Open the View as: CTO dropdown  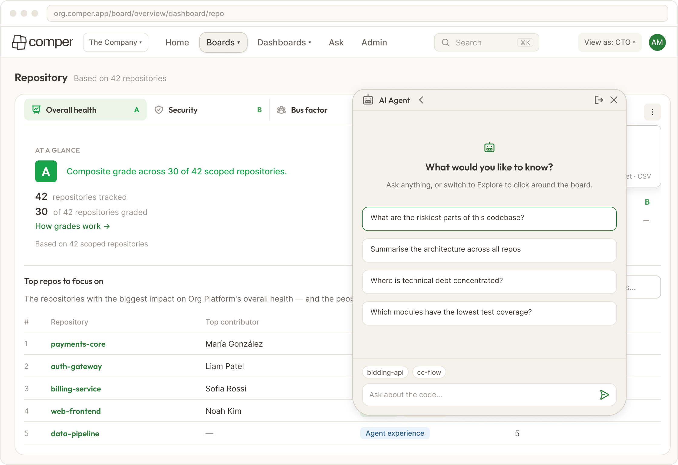(x=610, y=42)
